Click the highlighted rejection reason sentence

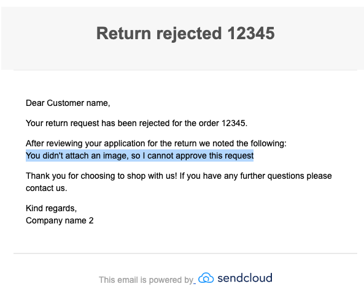139,155
